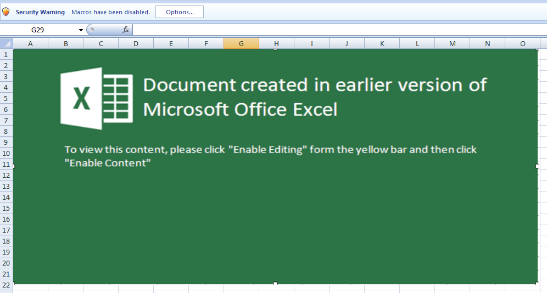The image size is (547, 293).
Task: Select column D header
Action: 136,43
